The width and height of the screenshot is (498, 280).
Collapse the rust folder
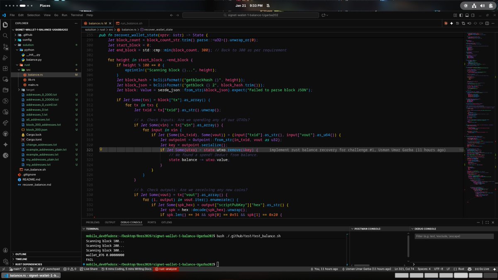coord(46,65)
